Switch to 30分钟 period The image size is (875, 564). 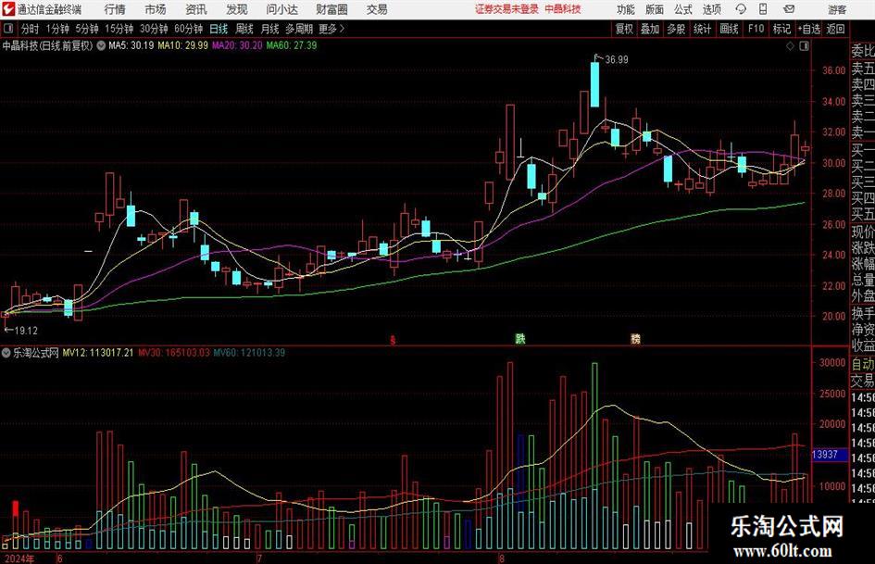[154, 29]
